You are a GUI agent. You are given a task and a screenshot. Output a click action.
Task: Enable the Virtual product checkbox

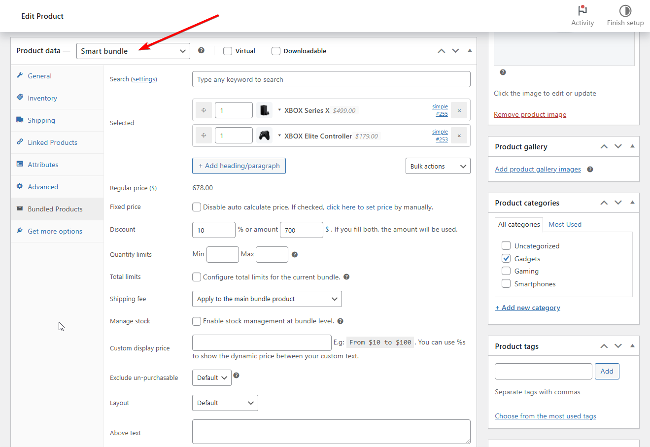pos(228,51)
